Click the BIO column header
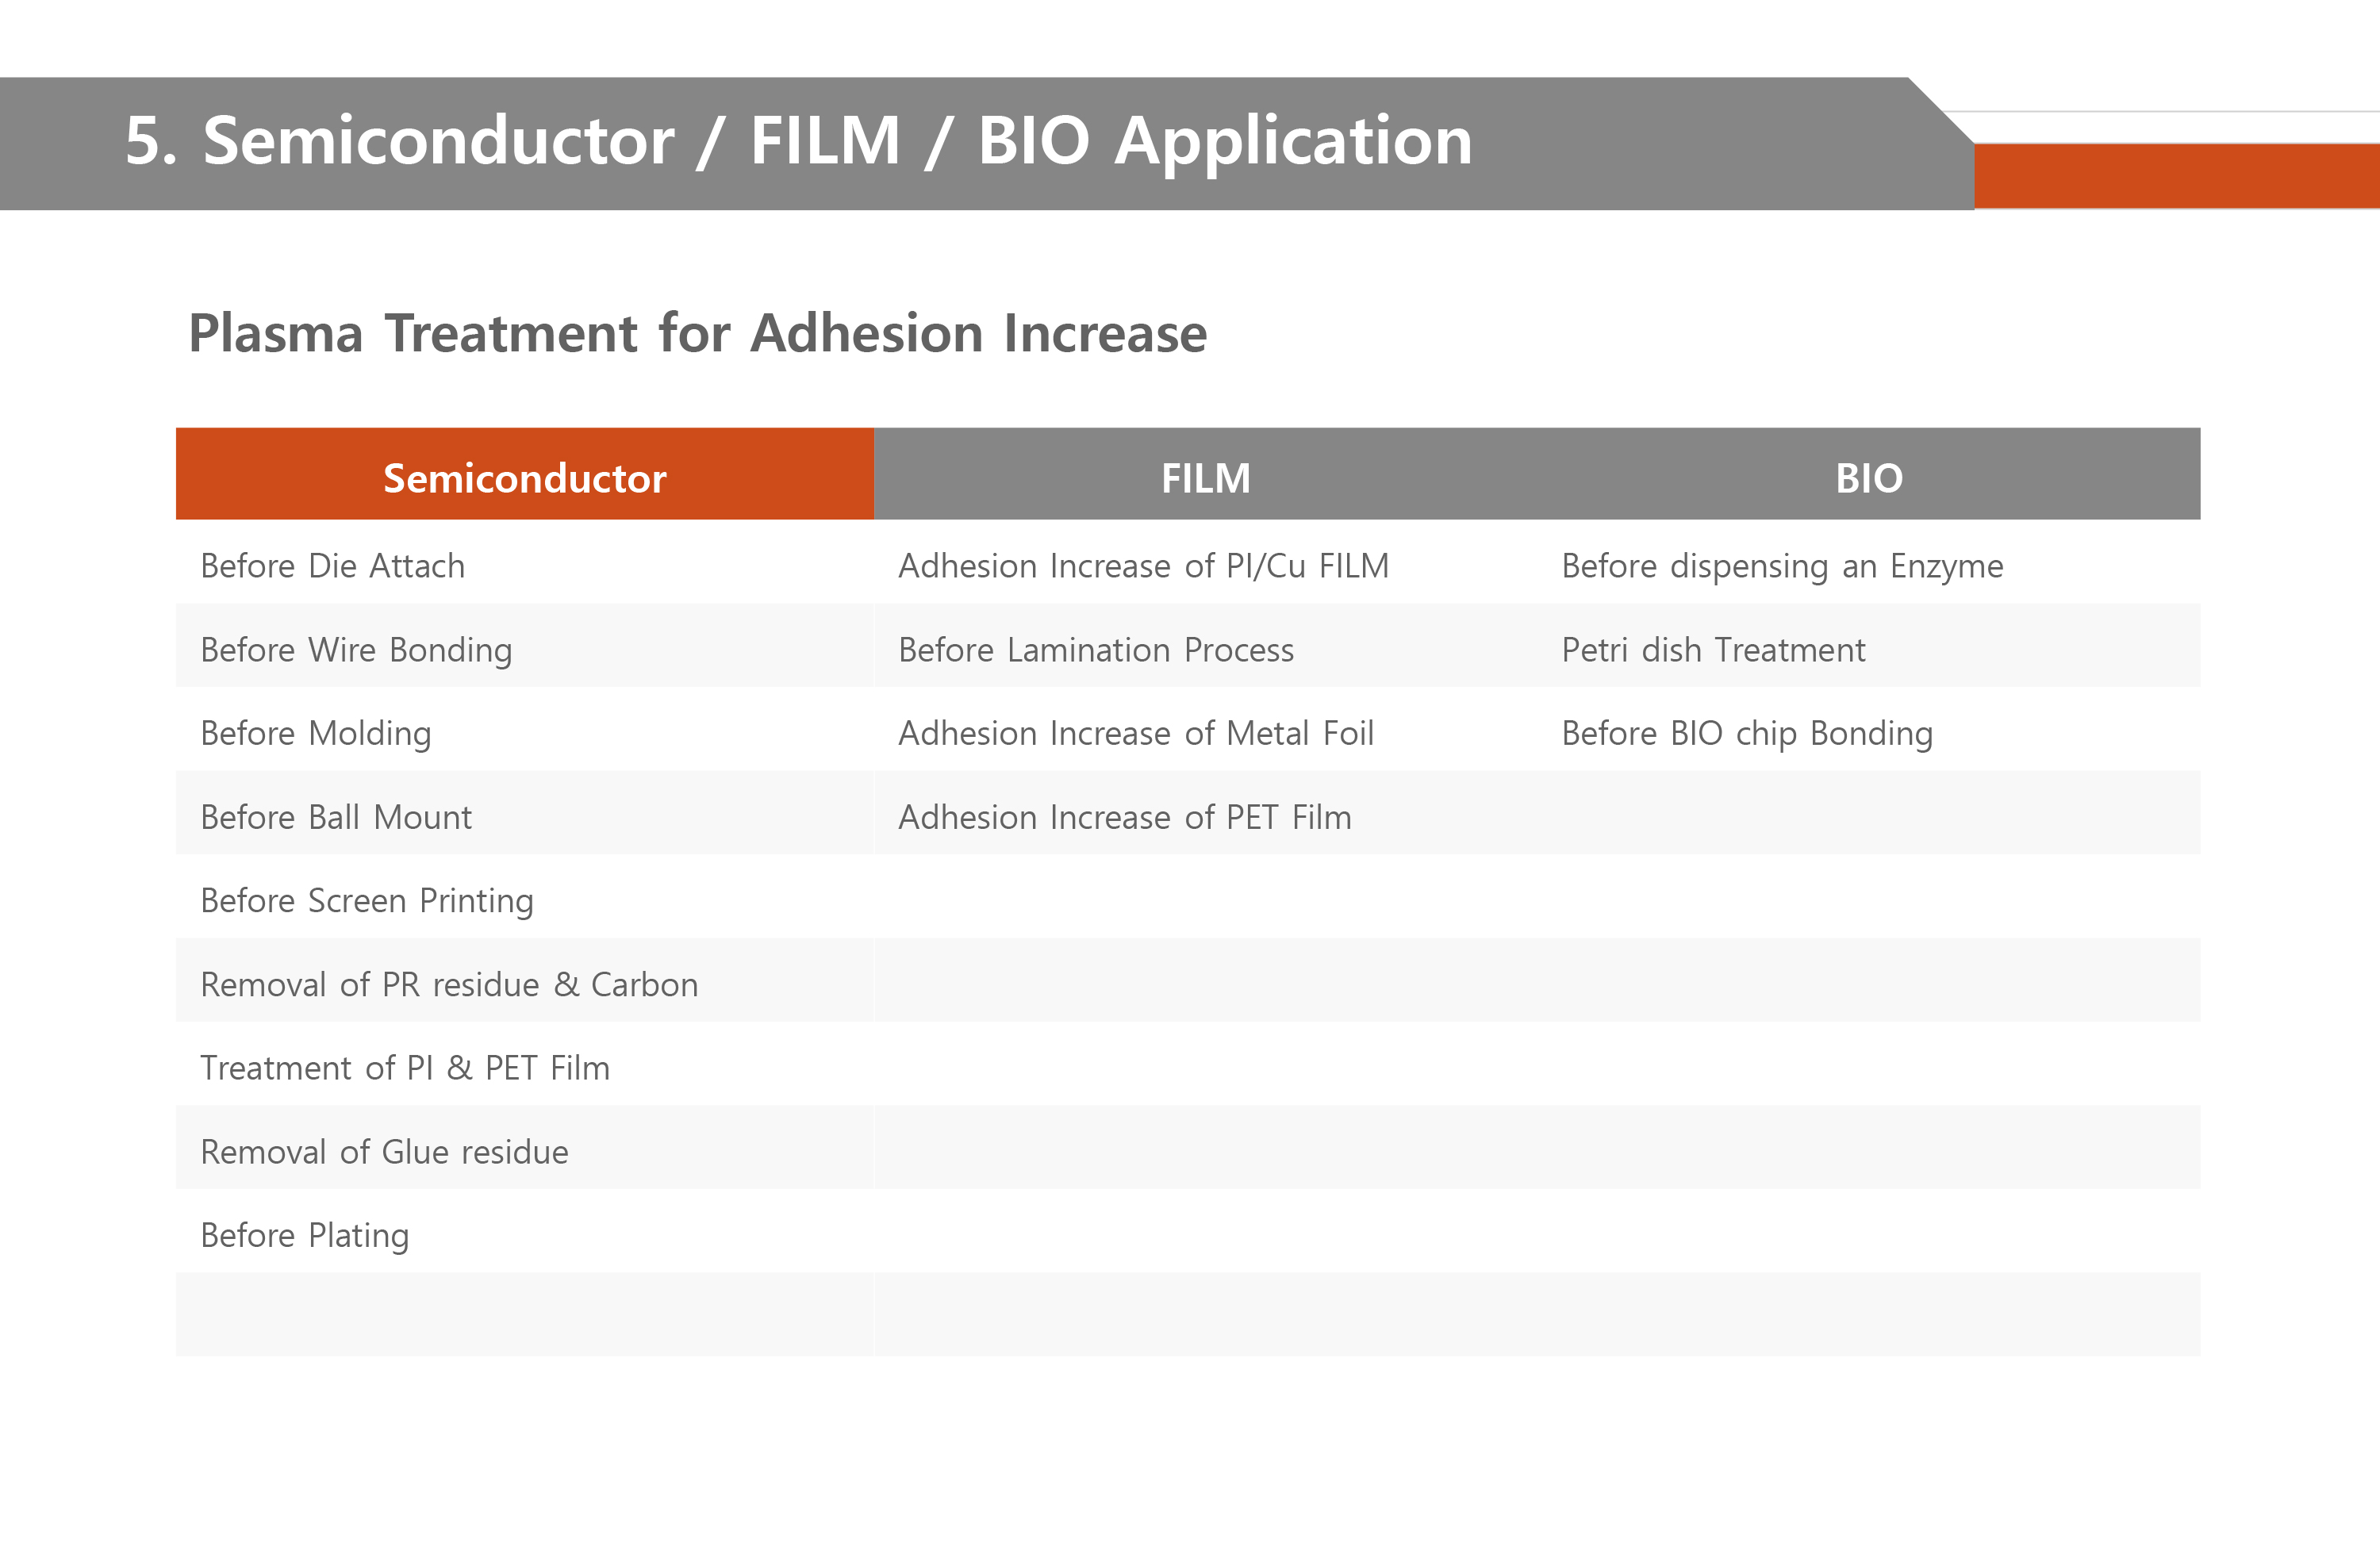The height and width of the screenshot is (1542, 2380). (1868, 478)
